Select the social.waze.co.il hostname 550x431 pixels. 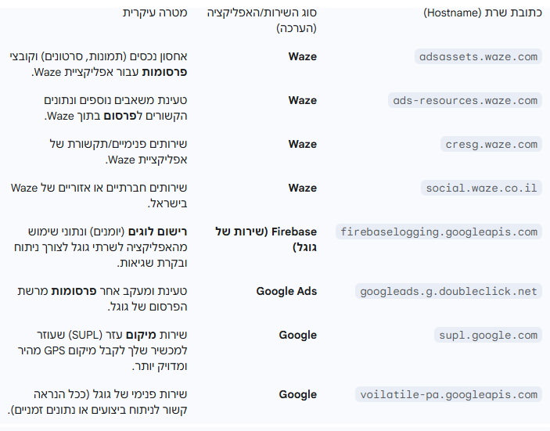tap(481, 188)
